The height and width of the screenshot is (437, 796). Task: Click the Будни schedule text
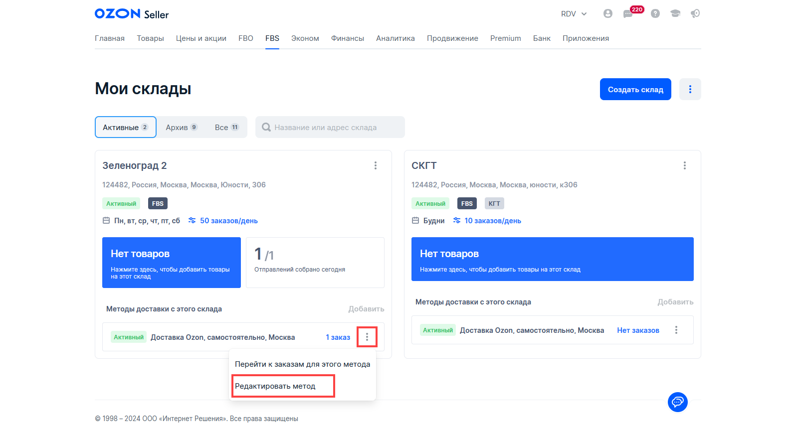(434, 221)
